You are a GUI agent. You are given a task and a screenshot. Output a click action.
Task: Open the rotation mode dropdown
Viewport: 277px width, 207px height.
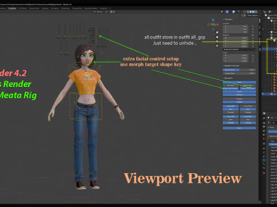(x=239, y=49)
